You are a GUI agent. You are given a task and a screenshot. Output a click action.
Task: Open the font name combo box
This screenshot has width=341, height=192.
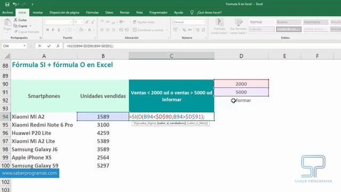[59, 22]
